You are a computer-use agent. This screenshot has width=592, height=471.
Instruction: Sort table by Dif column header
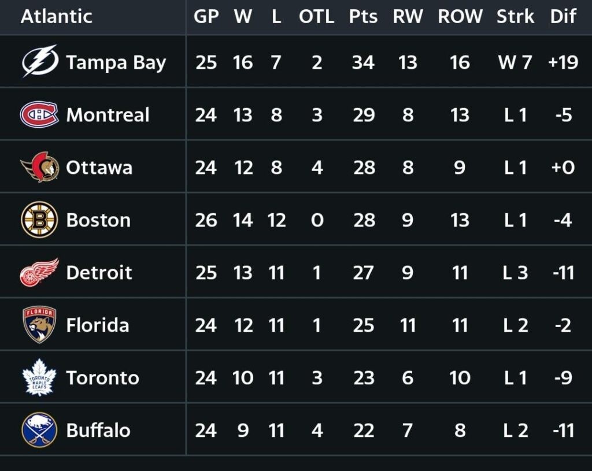point(563,17)
